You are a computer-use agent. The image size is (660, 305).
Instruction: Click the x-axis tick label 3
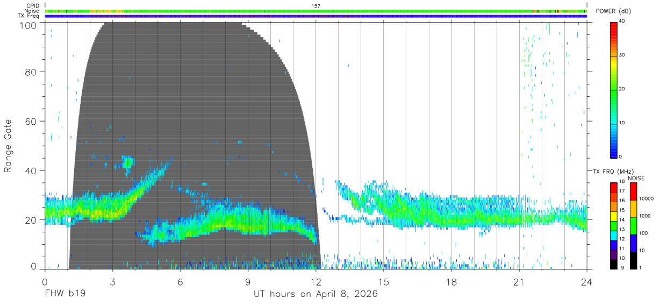(112, 282)
